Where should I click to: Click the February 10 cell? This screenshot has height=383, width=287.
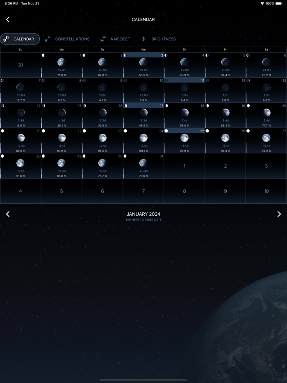coord(266,191)
